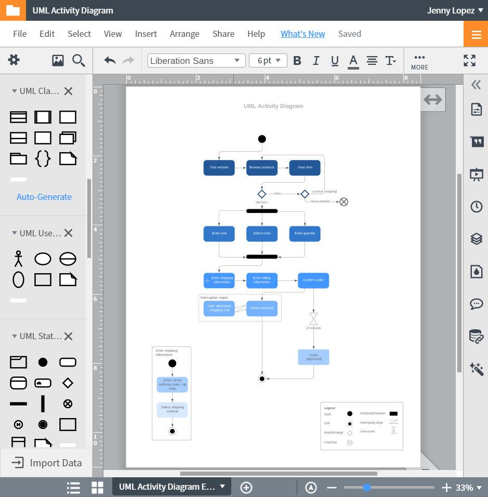The width and height of the screenshot is (488, 497).
Task: Open the Edit menu
Action: pyautogui.click(x=47, y=34)
